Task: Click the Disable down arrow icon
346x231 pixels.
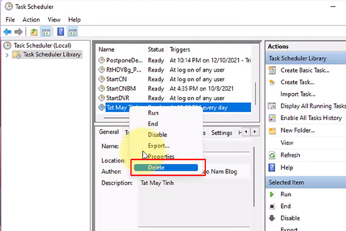Action: (272, 218)
